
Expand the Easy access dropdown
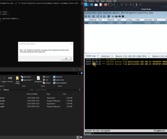32,80
